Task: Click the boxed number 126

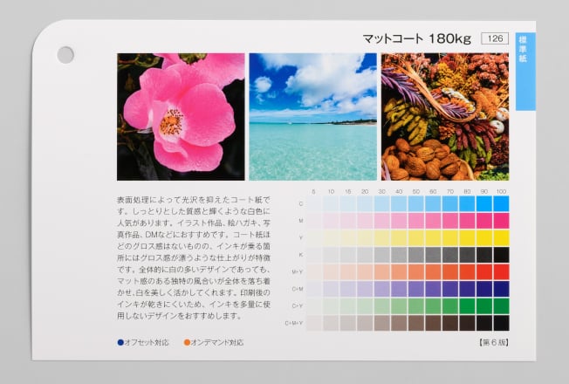Action: 494,38
